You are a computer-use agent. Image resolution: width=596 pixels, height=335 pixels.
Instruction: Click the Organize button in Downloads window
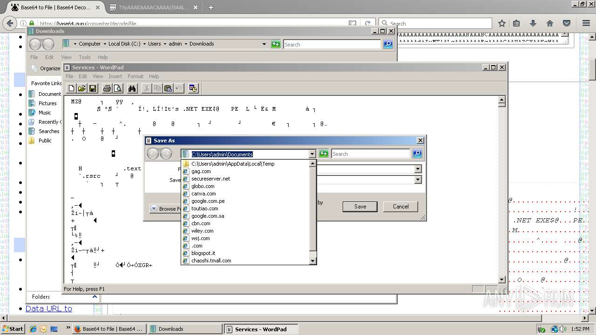(x=46, y=68)
